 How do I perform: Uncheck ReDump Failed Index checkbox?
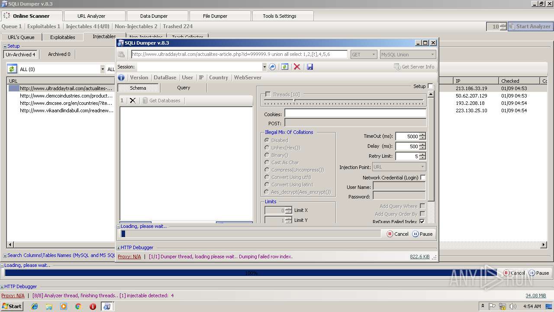pos(422,222)
